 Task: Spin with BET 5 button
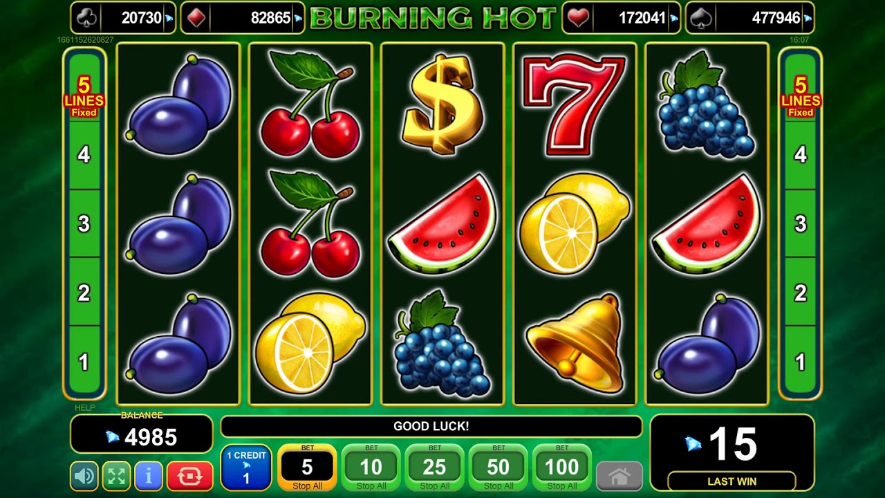pos(307,468)
